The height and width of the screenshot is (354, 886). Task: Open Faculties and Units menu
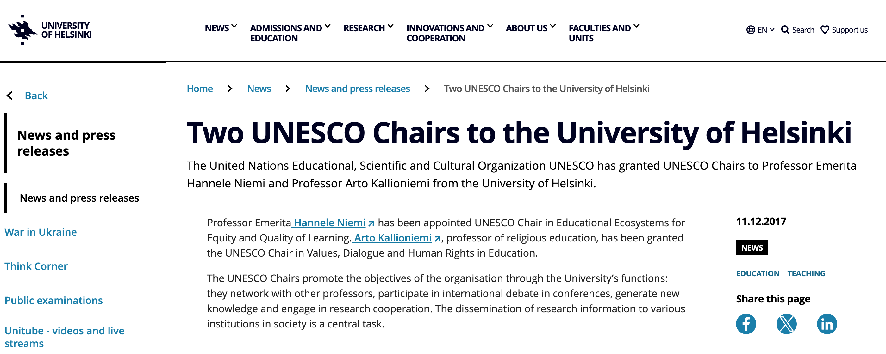(604, 33)
